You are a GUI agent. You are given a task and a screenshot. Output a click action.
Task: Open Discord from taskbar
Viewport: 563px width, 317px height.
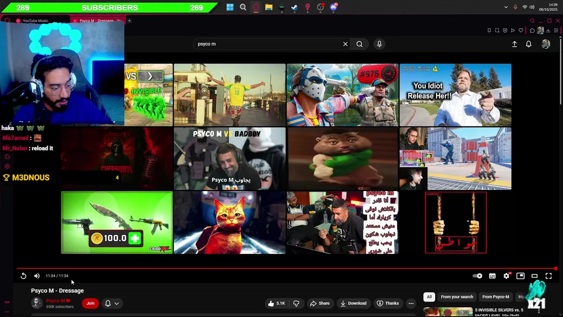[x=333, y=7]
